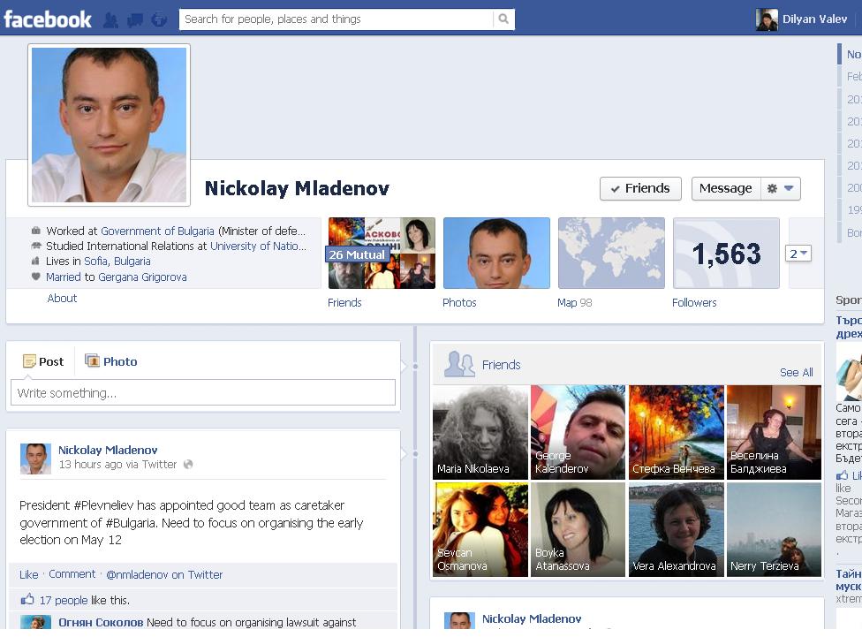Click the Write something input field
862x637 pixels.
click(x=203, y=393)
